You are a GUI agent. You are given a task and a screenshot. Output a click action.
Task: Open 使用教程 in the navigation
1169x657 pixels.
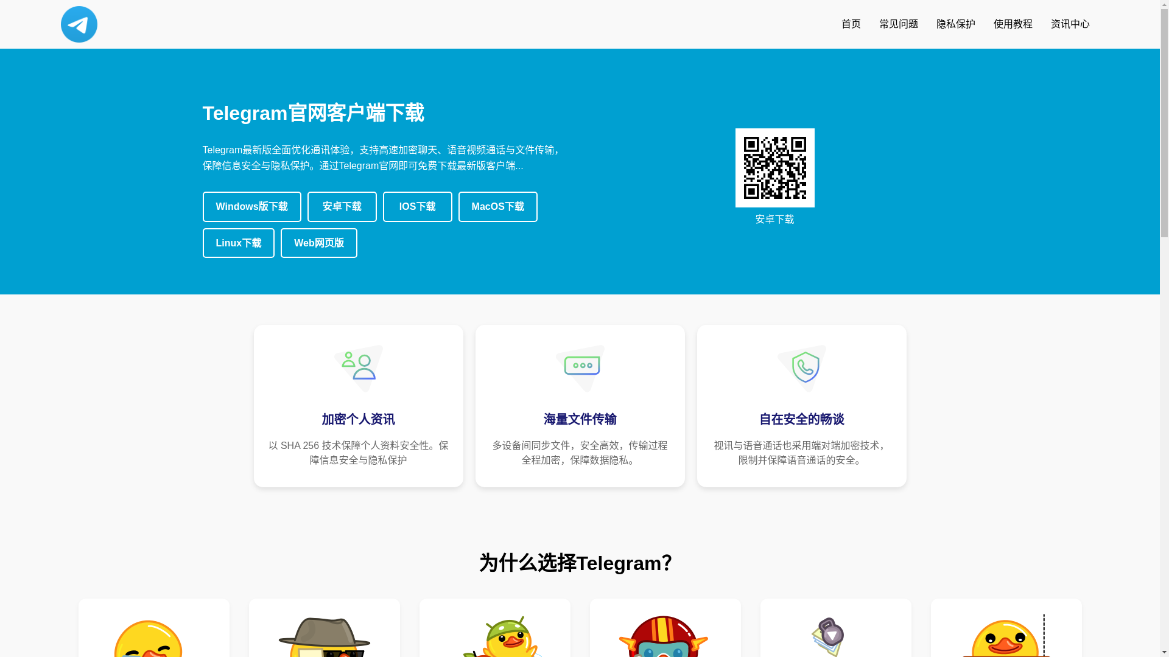point(1013,24)
